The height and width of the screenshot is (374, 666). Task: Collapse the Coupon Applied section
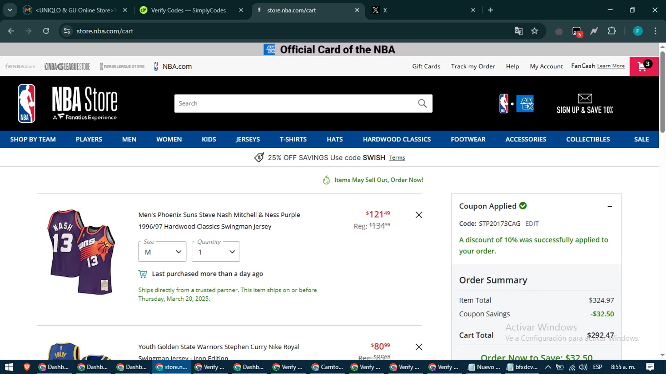(x=610, y=206)
